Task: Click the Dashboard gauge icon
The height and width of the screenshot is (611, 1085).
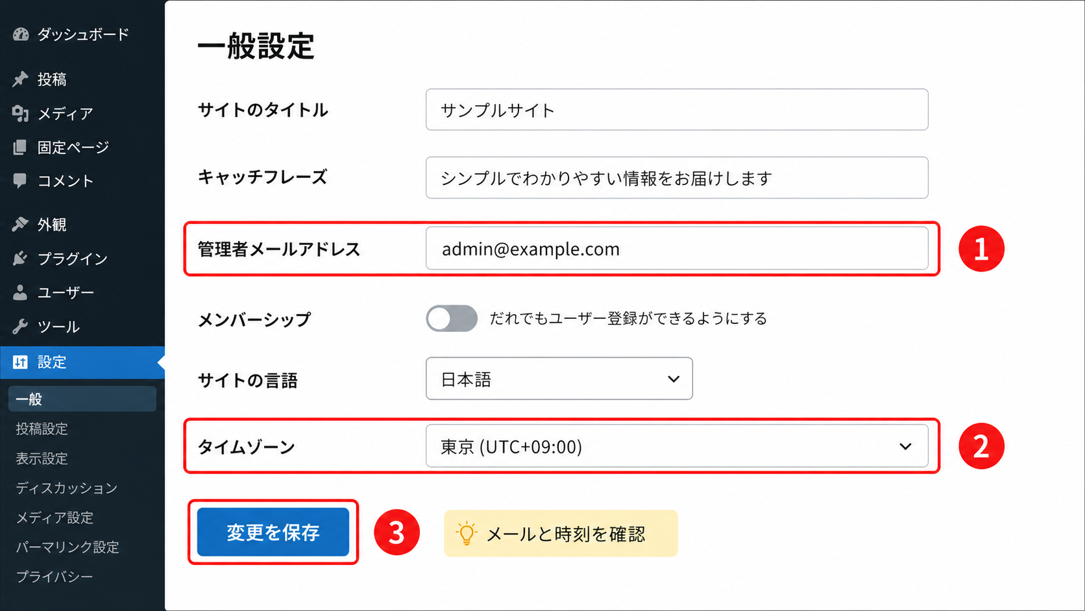Action: 21,34
